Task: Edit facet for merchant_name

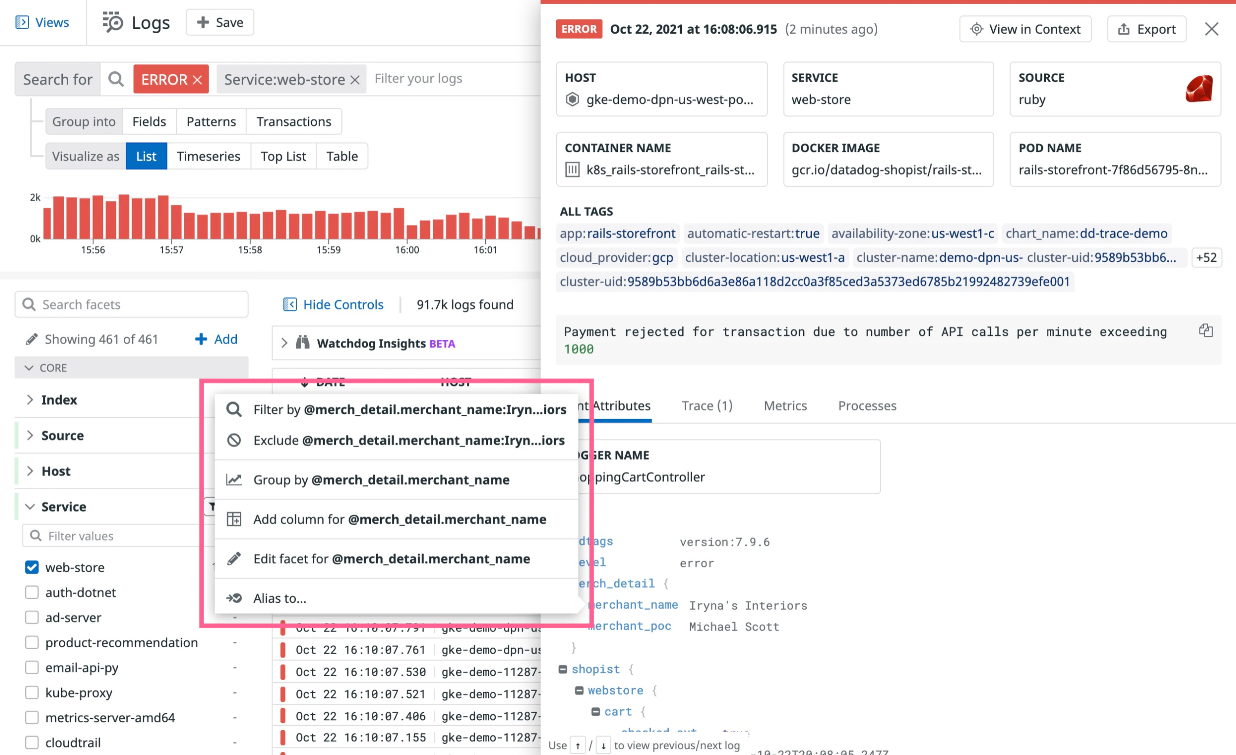Action: pos(396,559)
